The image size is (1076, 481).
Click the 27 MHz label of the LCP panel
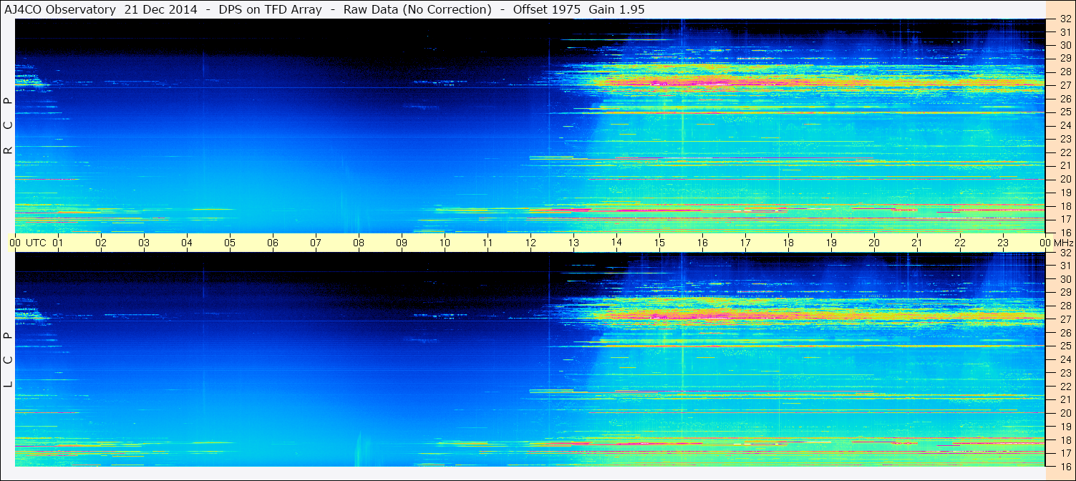click(1065, 319)
